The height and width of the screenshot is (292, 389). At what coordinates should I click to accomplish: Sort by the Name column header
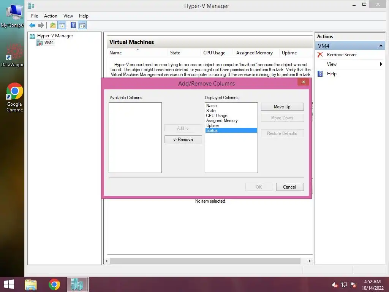[x=138, y=52]
